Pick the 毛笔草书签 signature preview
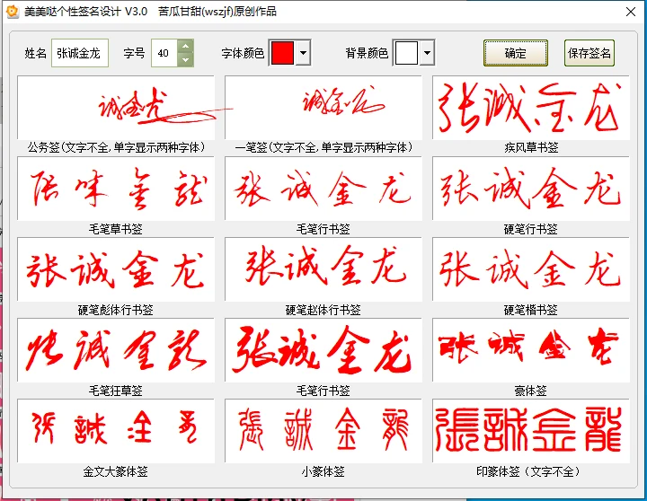The width and height of the screenshot is (647, 501). (115, 189)
